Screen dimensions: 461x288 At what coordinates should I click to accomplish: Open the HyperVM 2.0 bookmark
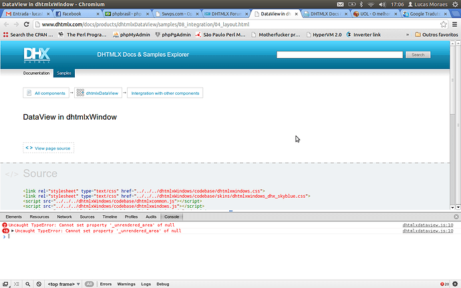coord(324,35)
